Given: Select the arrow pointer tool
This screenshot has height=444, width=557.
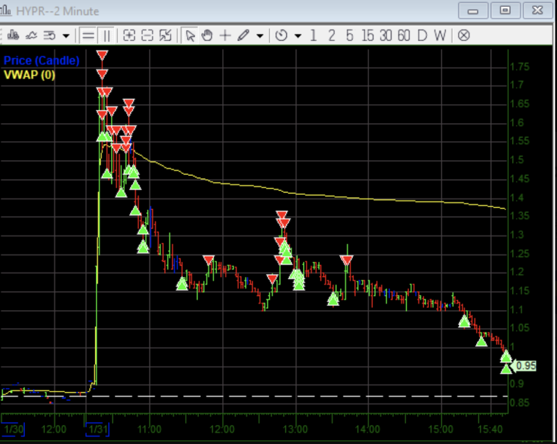Looking at the screenshot, I should (x=190, y=35).
